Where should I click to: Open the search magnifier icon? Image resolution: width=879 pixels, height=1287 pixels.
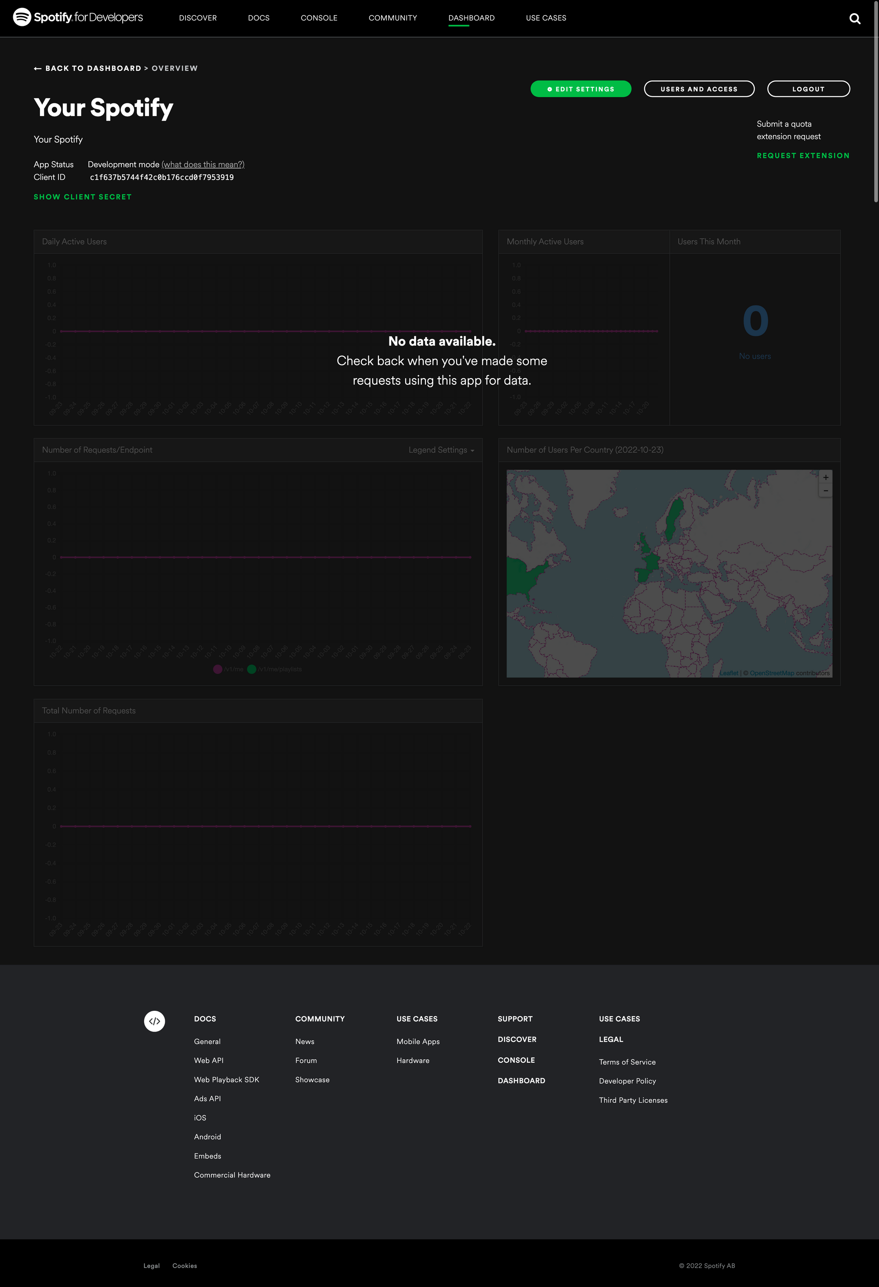coord(855,19)
